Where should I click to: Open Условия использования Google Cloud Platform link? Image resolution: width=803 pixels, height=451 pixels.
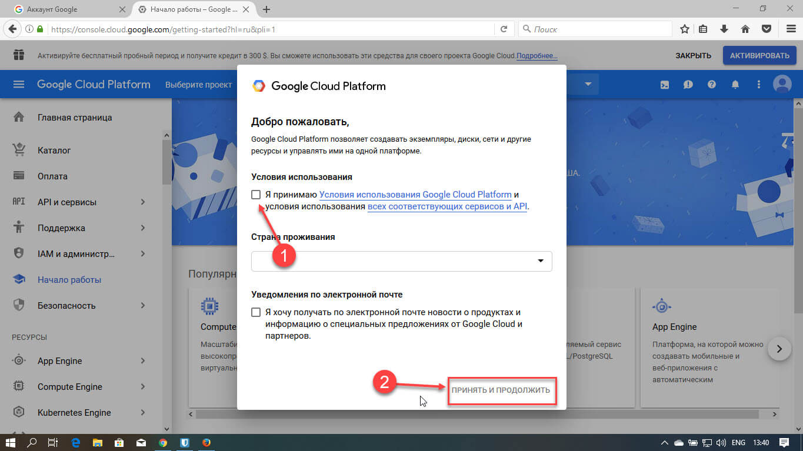[x=415, y=195]
